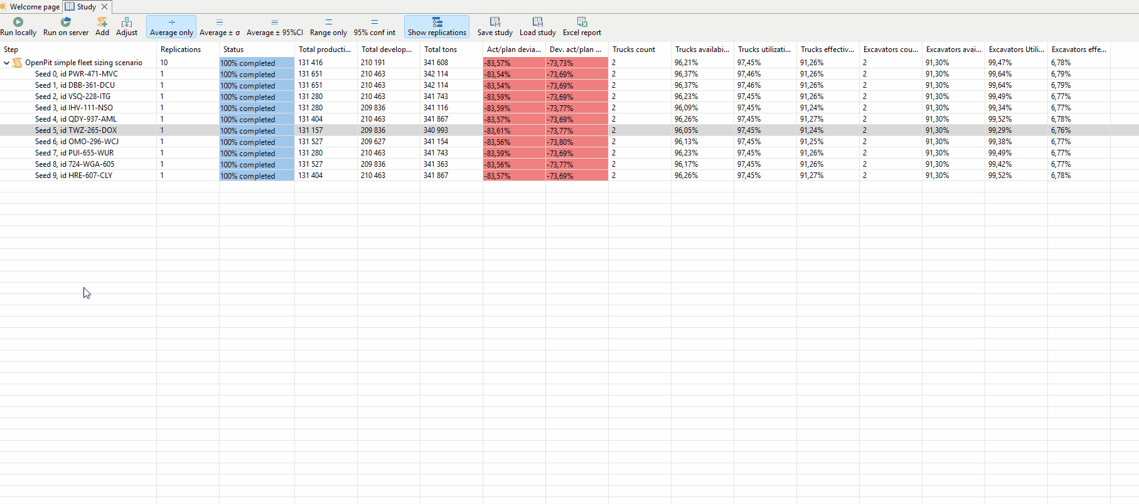This screenshot has height=504, width=1139.
Task: Select Seed 9, id HRE-607-CLY row
Action: pos(569,176)
